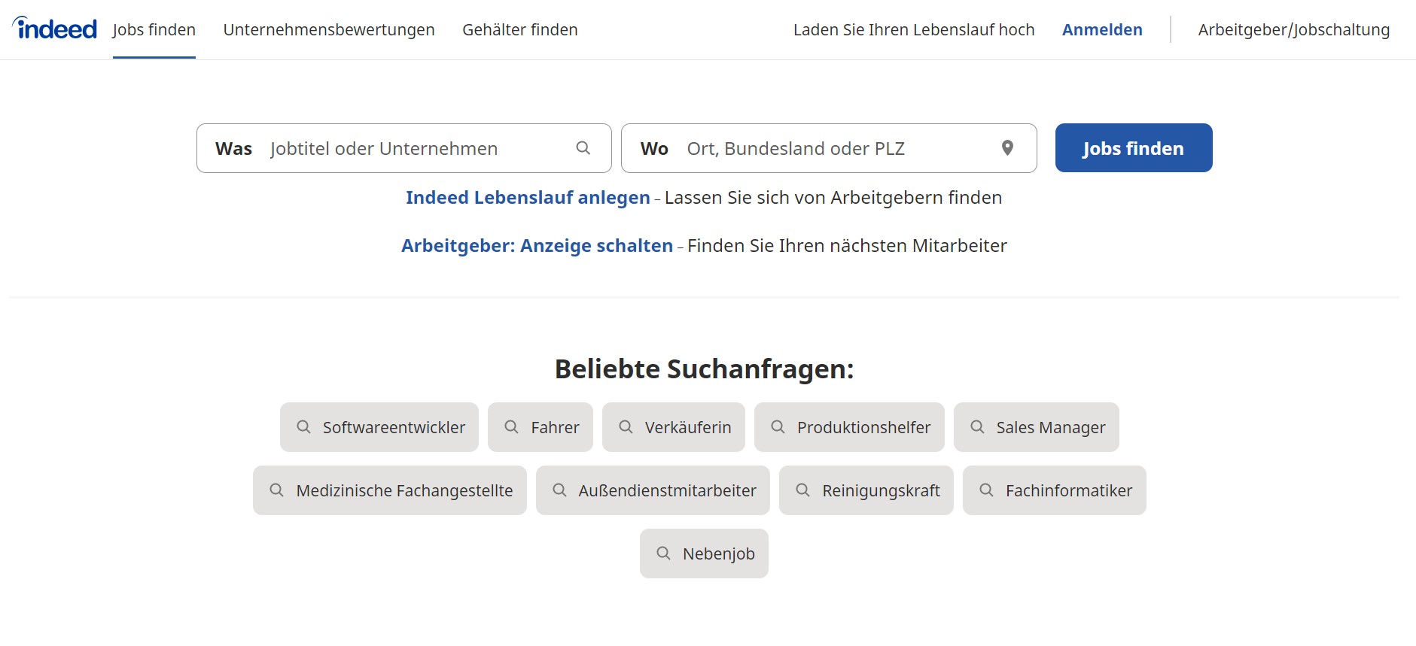Click the search icon beside Sales Manager
1416x646 pixels.
click(x=977, y=427)
